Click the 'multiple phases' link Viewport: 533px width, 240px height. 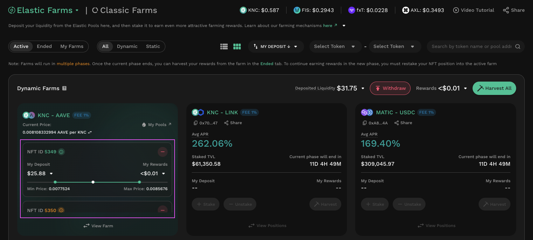tap(73, 64)
